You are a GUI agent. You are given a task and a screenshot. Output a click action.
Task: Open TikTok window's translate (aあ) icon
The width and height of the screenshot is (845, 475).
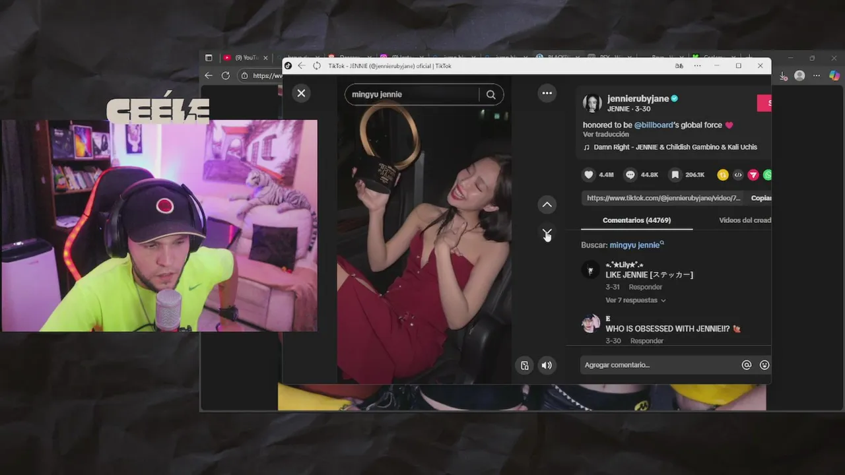(x=679, y=66)
